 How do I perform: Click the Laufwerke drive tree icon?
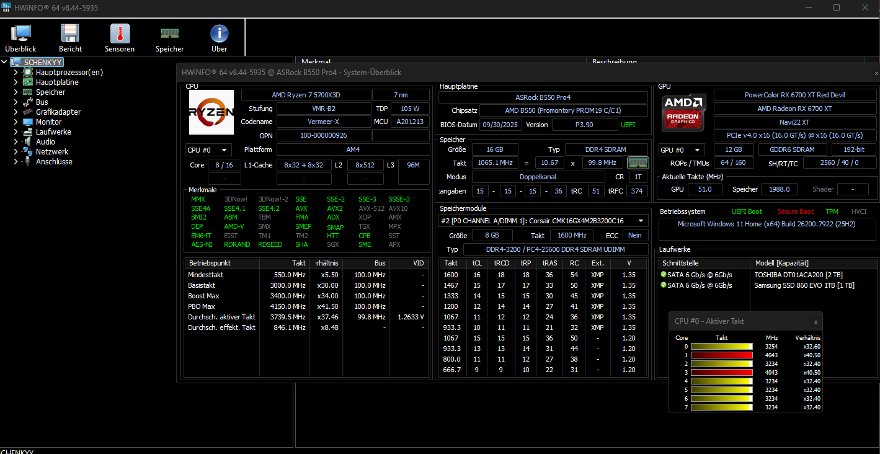[29, 131]
